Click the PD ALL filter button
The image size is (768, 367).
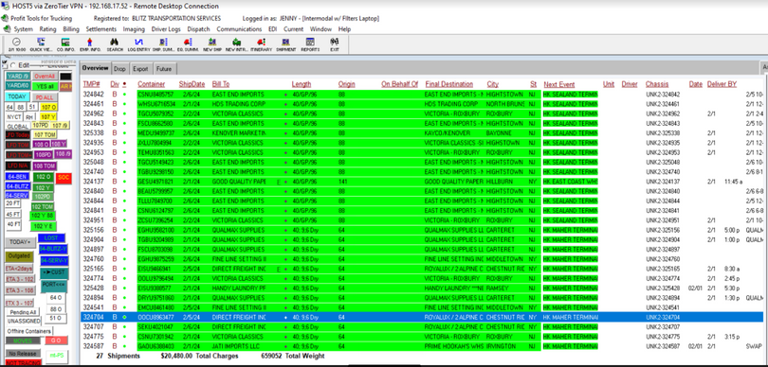tap(45, 97)
